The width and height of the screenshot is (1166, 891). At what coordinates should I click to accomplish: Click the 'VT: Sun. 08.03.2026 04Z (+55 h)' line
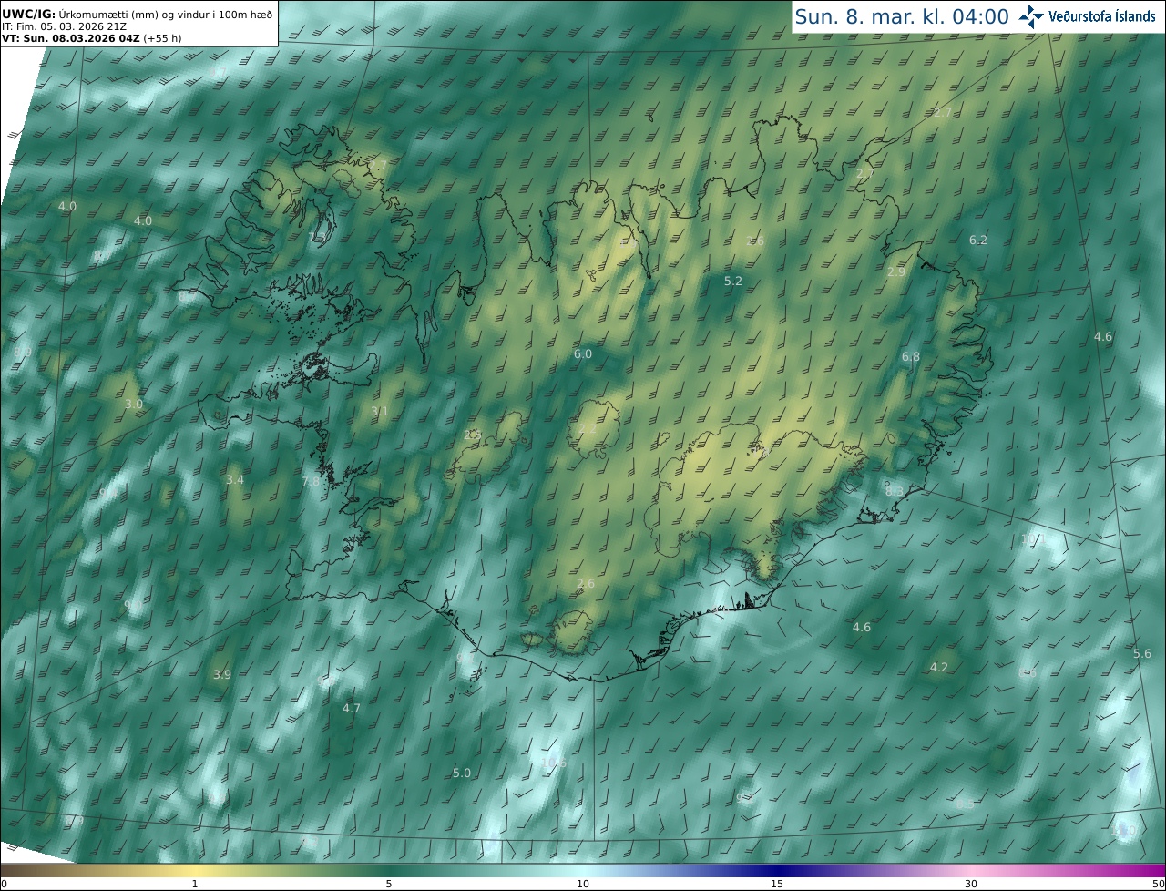coord(91,38)
